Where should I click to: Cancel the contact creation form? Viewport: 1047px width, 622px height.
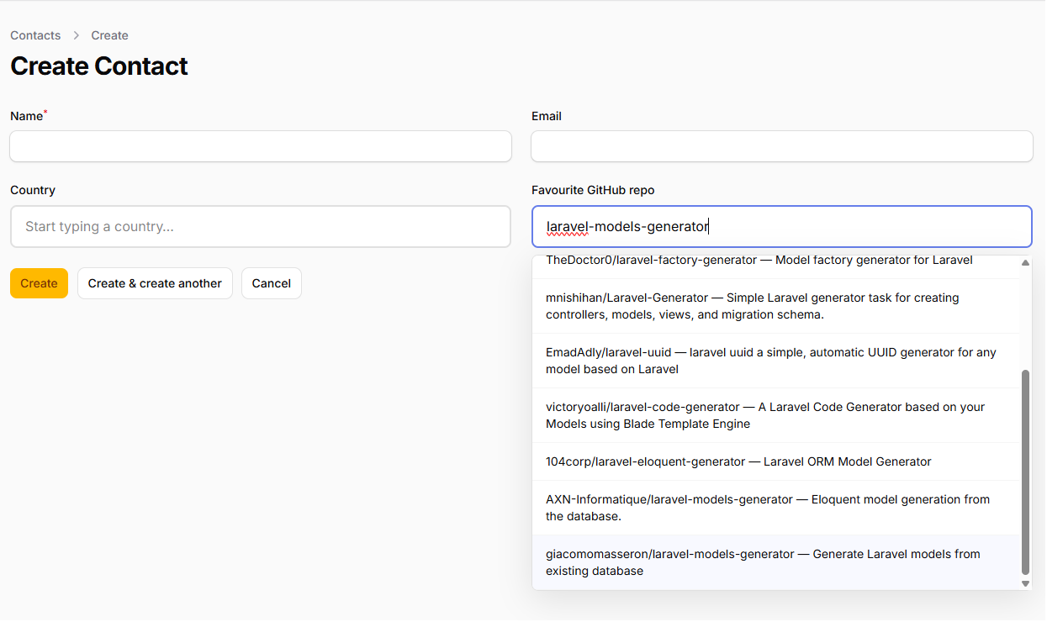click(271, 283)
